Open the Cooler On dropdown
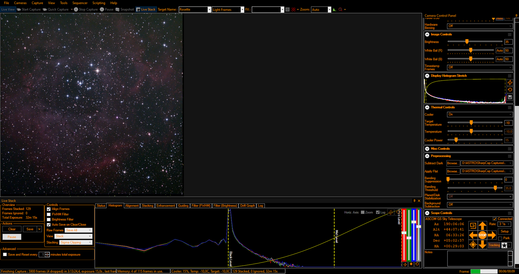Image resolution: width=519 pixels, height=274 pixels. 480,115
